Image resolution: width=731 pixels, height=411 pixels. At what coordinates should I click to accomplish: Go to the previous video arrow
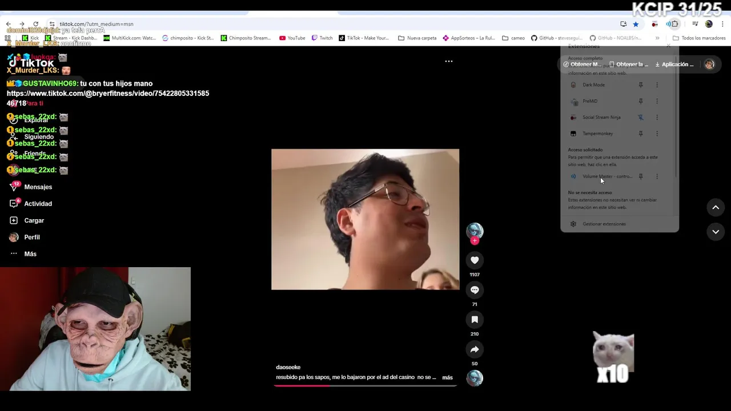coord(716,208)
